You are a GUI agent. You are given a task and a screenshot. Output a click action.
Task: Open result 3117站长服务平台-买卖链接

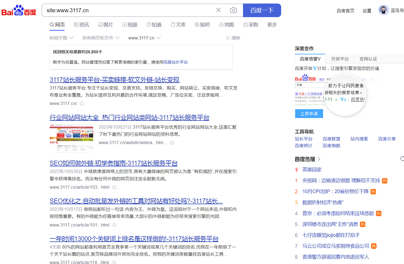point(114,80)
